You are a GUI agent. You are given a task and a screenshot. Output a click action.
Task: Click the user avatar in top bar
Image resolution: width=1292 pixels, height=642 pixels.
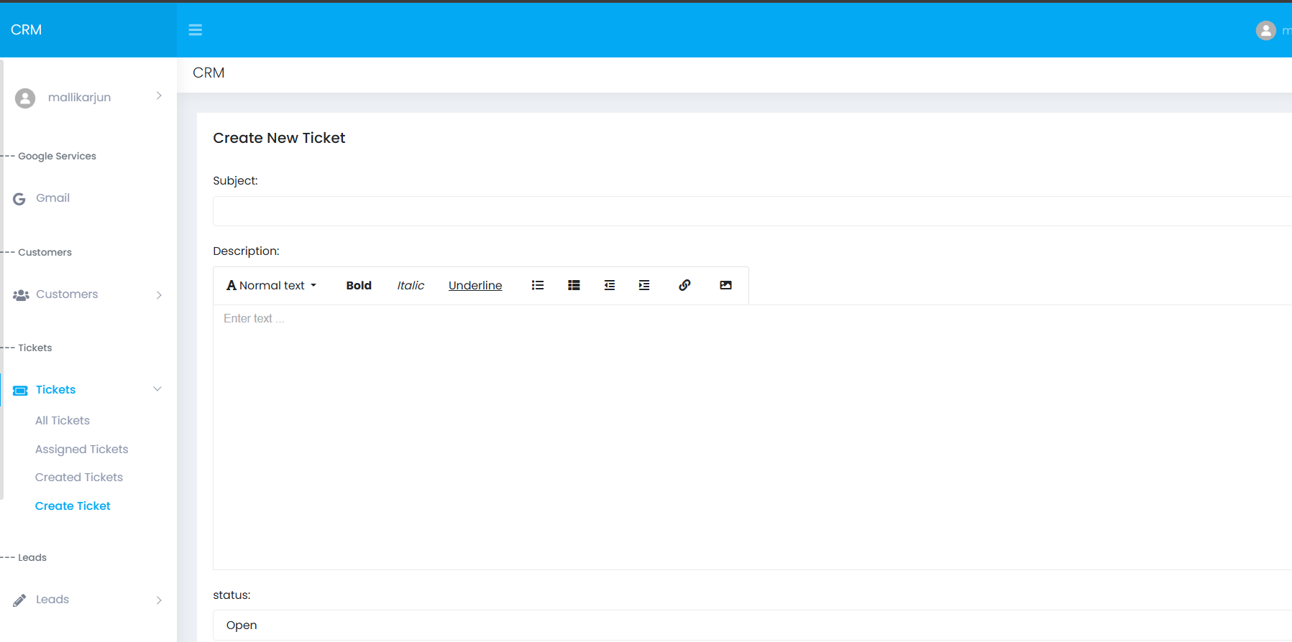tap(1265, 30)
